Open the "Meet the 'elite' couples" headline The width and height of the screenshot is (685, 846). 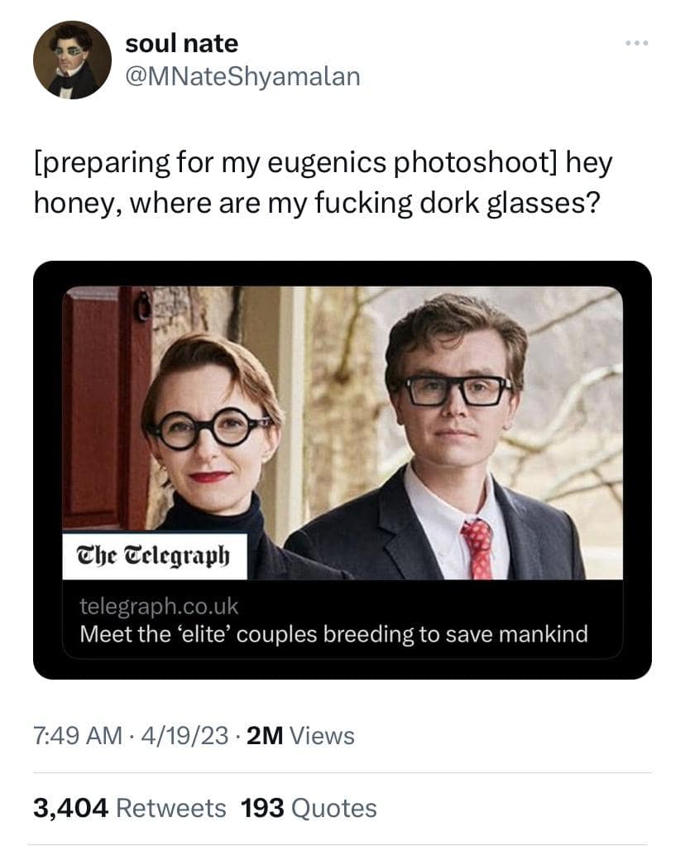(333, 634)
